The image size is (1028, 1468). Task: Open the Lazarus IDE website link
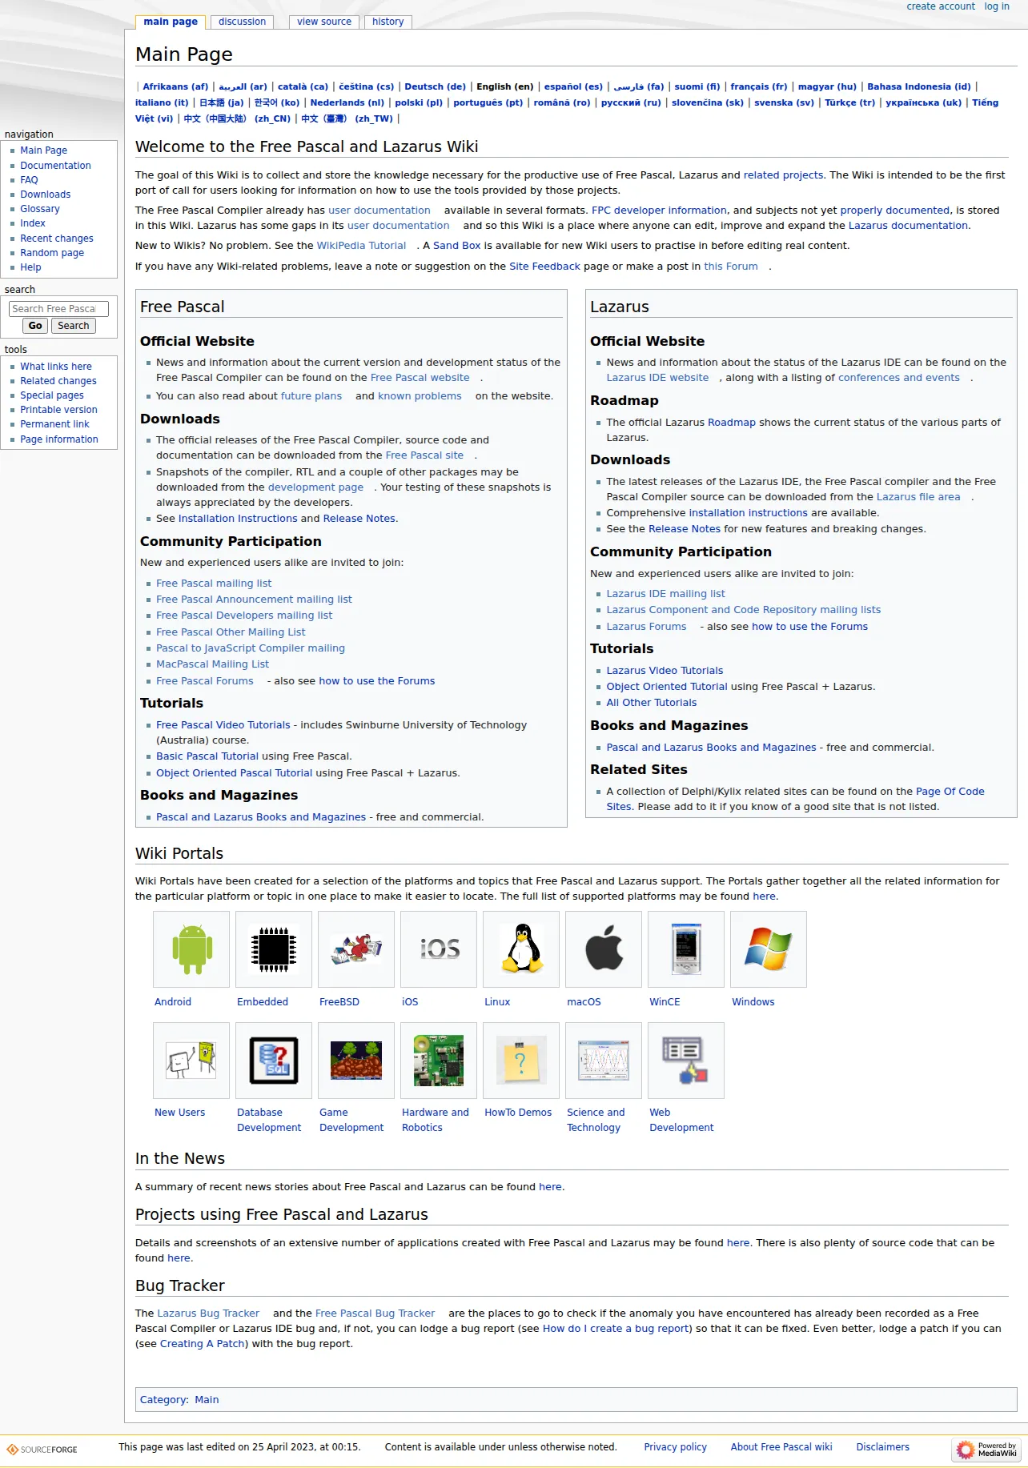point(657,378)
